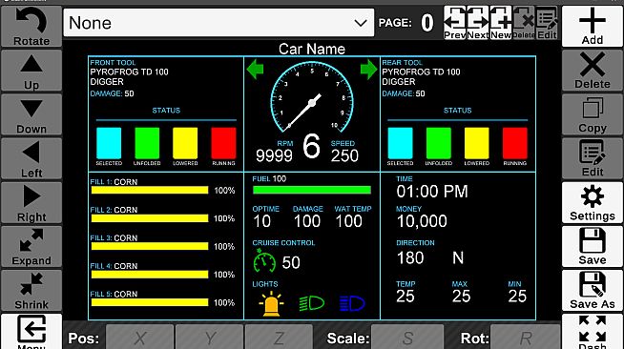Choose Save As option

(593, 291)
